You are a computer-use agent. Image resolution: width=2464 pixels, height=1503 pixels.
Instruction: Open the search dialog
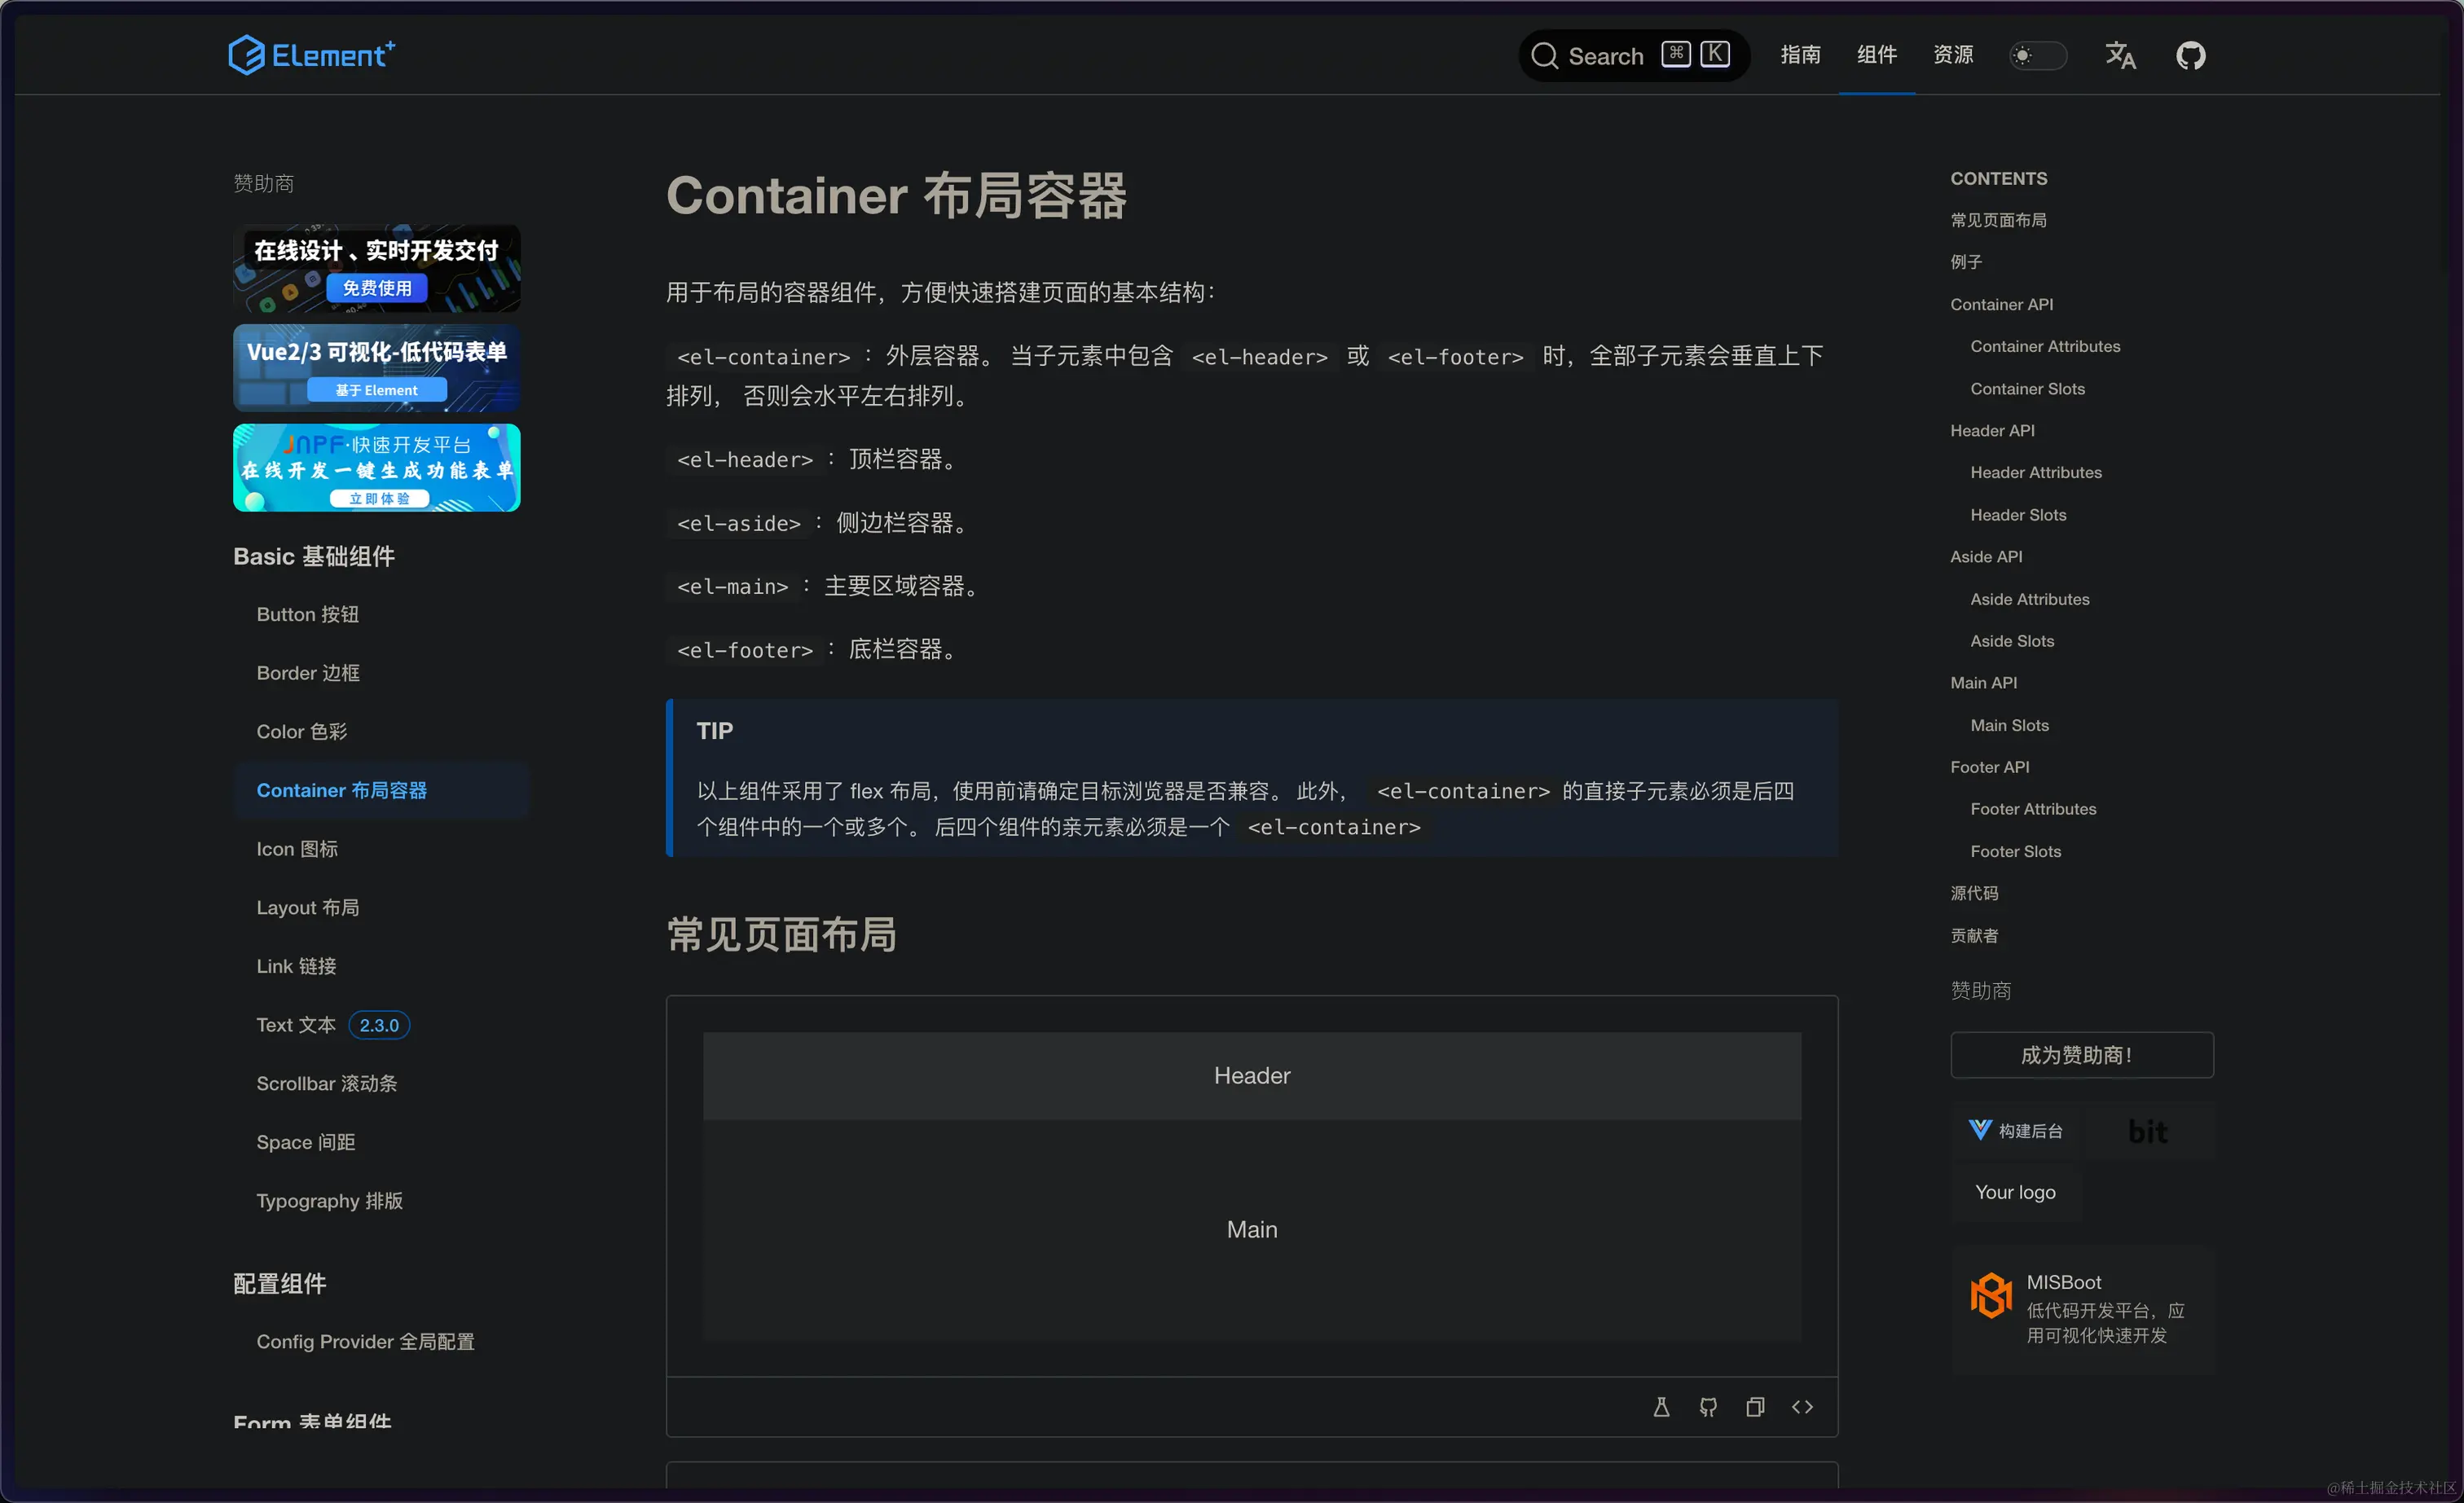pyautogui.click(x=1632, y=55)
